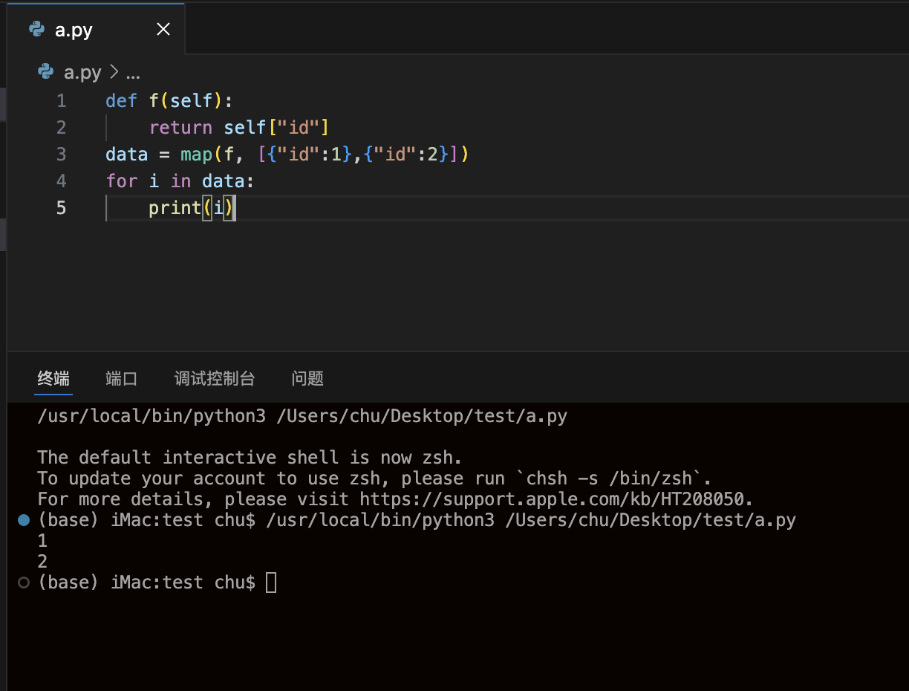
Task: Click the chevron between a.py and ...
Action: pyautogui.click(x=116, y=72)
